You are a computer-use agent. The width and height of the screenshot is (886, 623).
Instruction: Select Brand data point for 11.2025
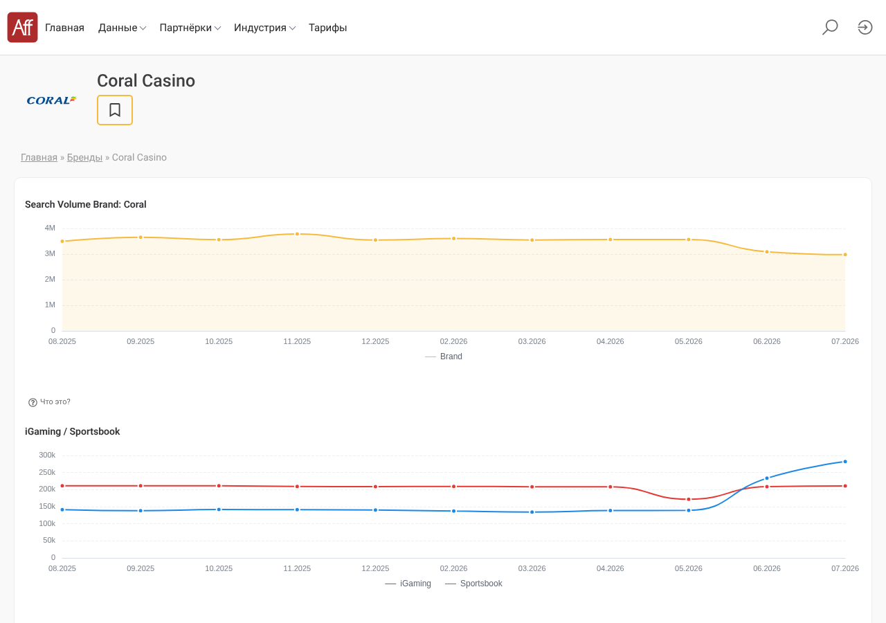pyautogui.click(x=297, y=234)
